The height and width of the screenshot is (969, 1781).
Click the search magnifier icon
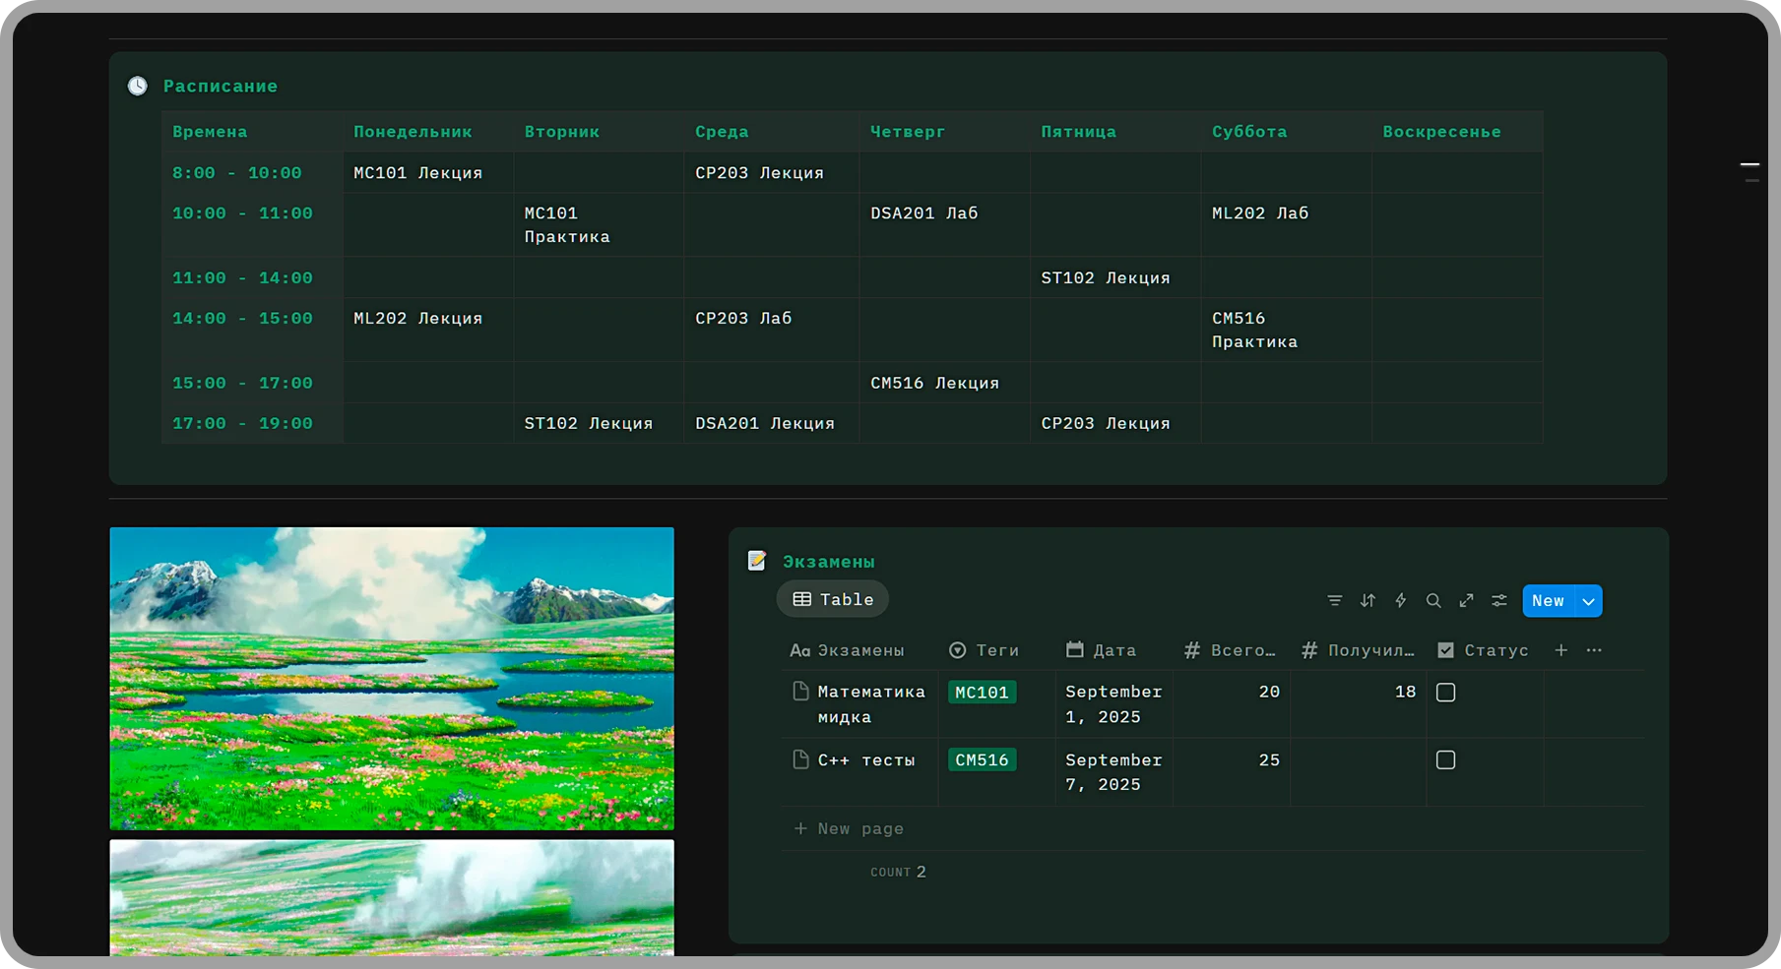[1433, 600]
